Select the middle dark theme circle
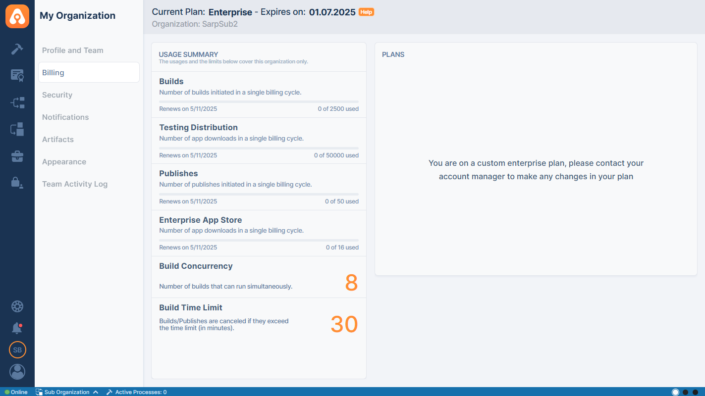Image resolution: width=705 pixels, height=396 pixels. click(x=686, y=392)
